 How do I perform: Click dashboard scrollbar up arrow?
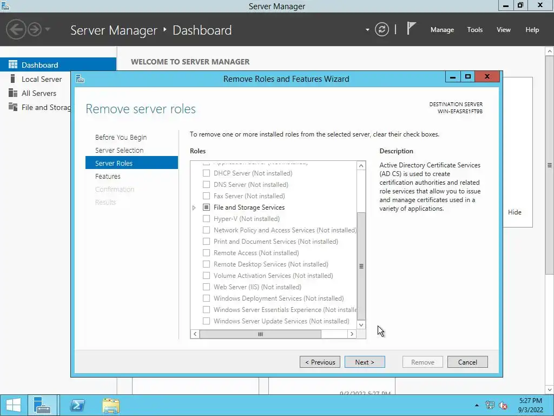click(x=550, y=51)
